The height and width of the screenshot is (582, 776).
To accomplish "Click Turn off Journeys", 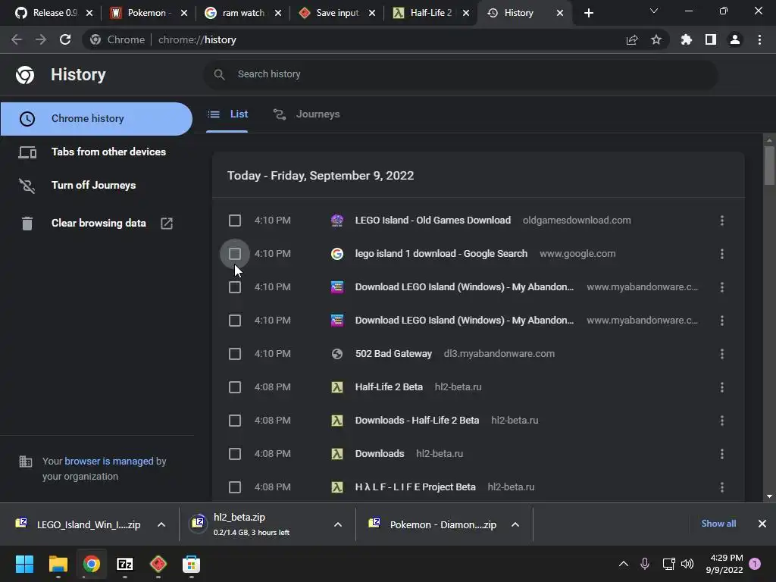I will click(96, 185).
